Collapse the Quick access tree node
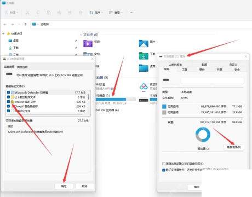252x197 pixels. (3, 34)
